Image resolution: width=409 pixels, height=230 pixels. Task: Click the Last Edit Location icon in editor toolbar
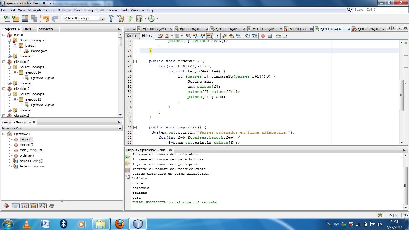pos(160,36)
